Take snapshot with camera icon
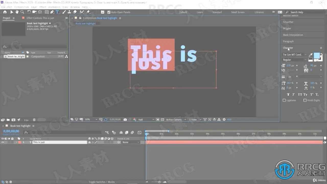327x184 pixels. (x=125, y=120)
